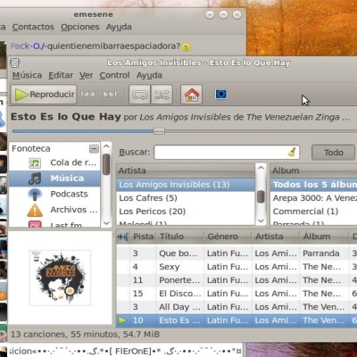
Task: Select the track 'Ponerte...'
Action: (179, 280)
